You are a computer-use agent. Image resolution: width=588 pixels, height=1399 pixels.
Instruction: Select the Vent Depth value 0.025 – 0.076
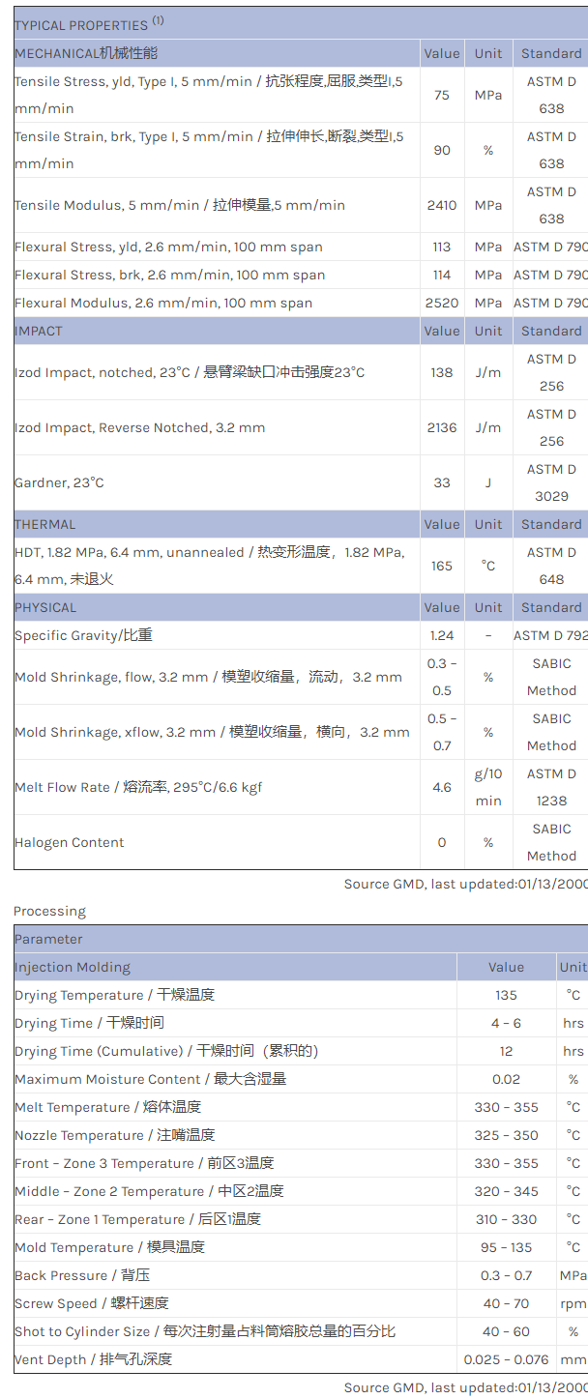tap(506, 1359)
